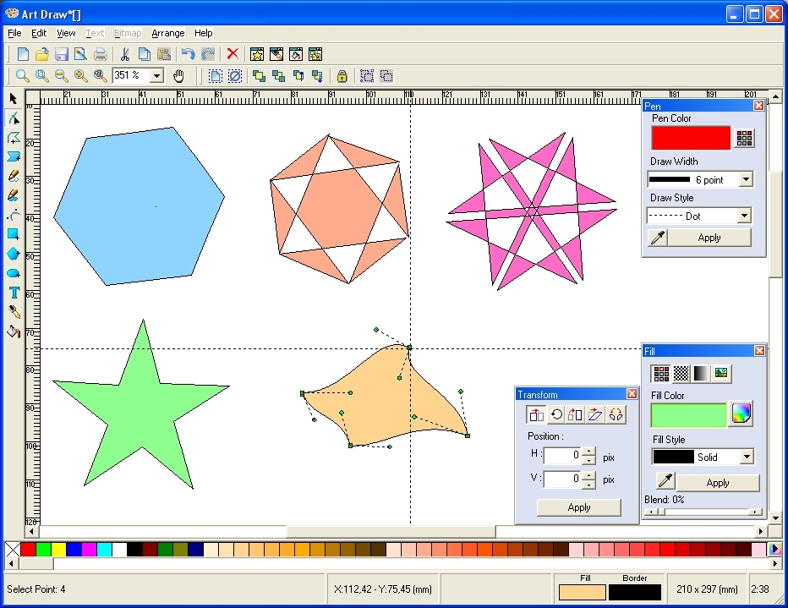Choose the rectangle shape tool
Image resolution: width=788 pixels, height=608 pixels.
(14, 234)
